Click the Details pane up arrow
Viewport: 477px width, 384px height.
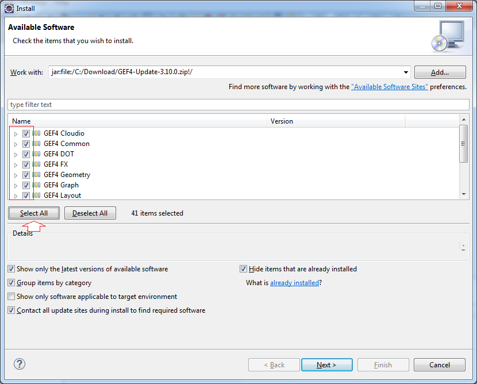point(463,245)
